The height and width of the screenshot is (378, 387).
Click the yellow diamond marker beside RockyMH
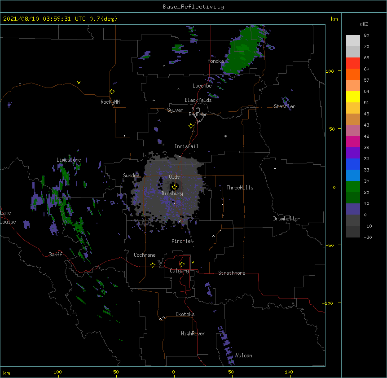(x=112, y=92)
